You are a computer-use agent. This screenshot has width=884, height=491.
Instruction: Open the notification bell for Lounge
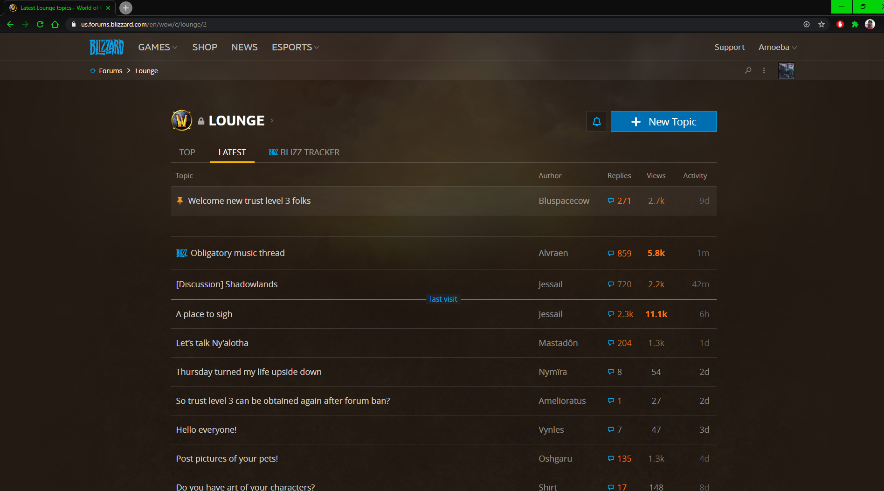click(x=596, y=122)
